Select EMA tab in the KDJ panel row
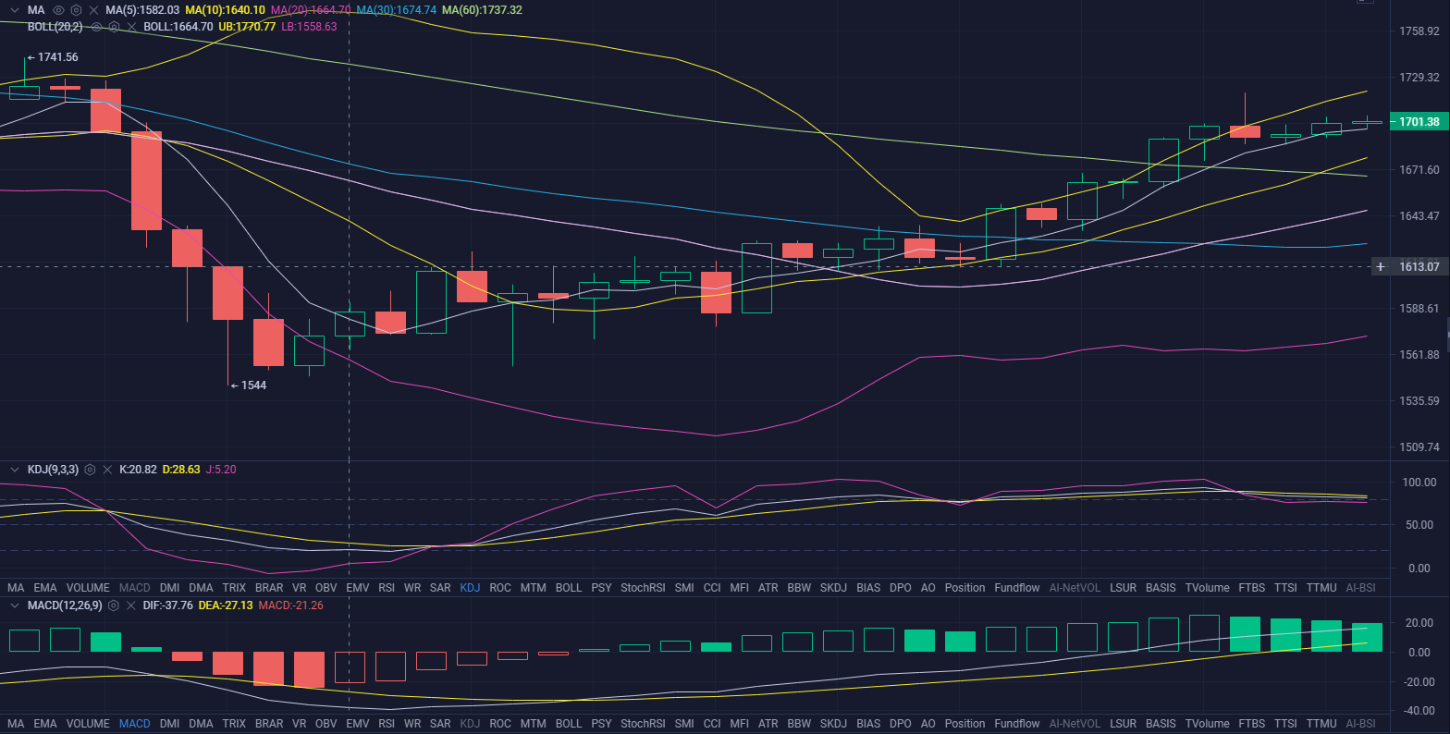 click(x=45, y=588)
